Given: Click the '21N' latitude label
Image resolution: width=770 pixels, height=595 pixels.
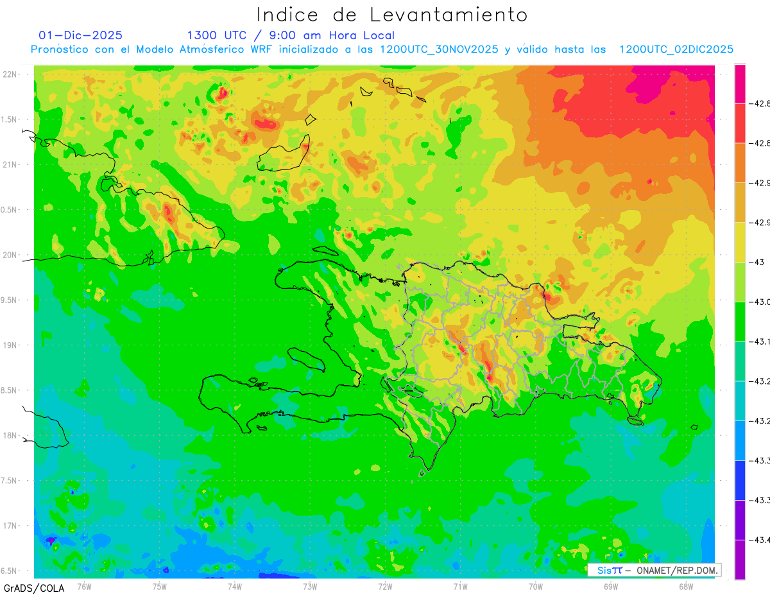Looking at the screenshot, I should (11, 165).
